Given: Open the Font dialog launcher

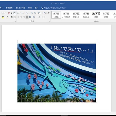Looking at the screenshot, I should 15,21.
